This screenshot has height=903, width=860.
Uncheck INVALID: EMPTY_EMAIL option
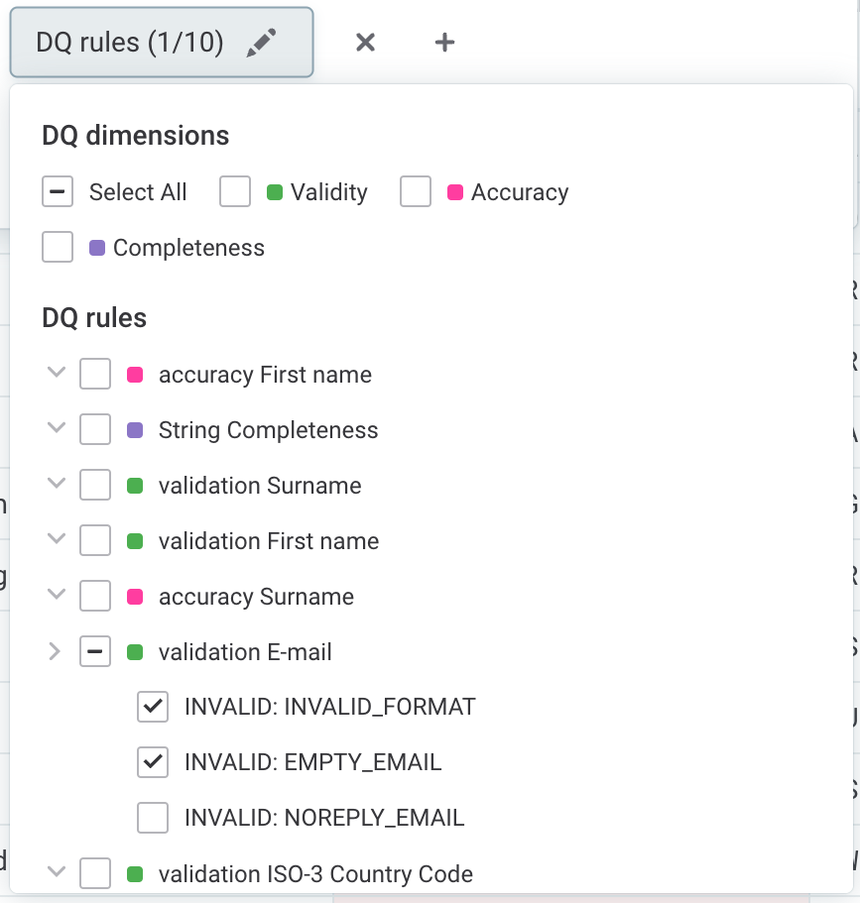click(x=152, y=762)
